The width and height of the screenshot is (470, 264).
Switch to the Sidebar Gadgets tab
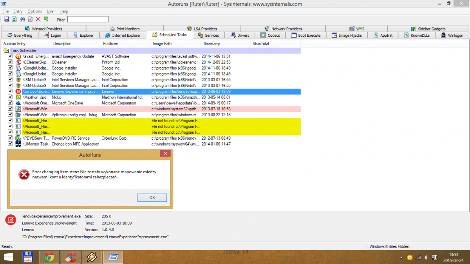coord(428,29)
